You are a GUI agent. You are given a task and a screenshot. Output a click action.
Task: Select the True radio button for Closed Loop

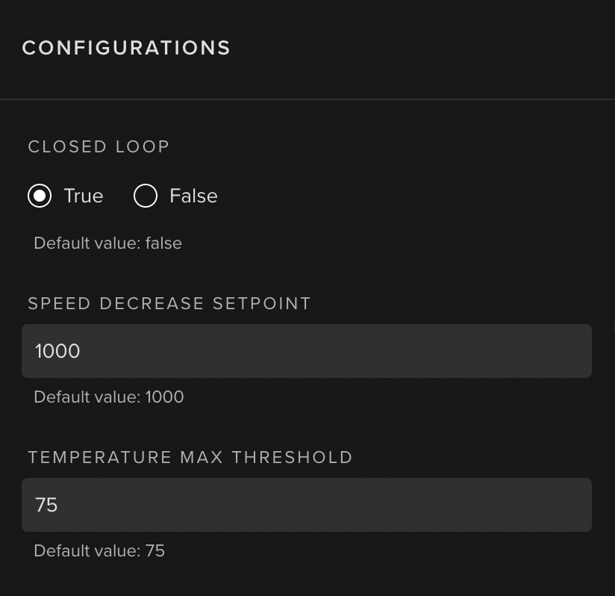[40, 196]
